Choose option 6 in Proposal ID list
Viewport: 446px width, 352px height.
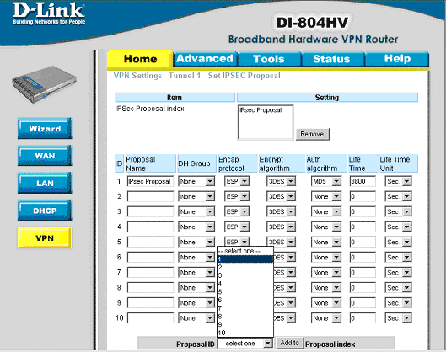point(245,300)
